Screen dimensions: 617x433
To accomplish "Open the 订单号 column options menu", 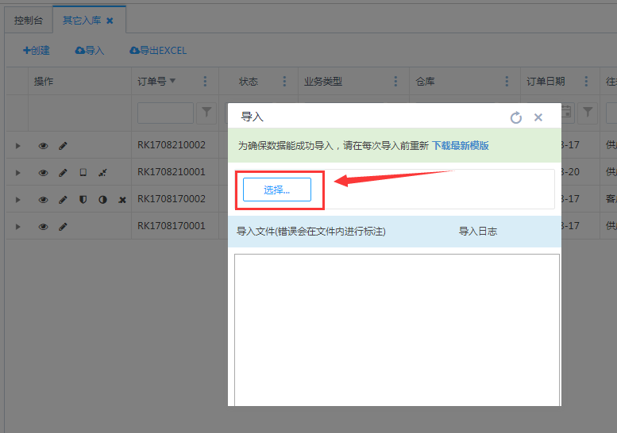I will 206,82.
